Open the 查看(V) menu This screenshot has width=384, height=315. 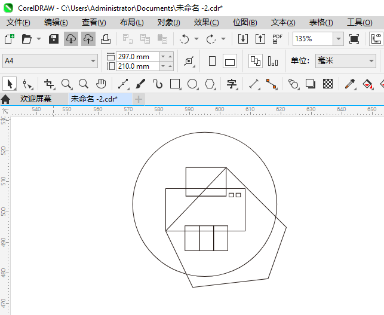94,23
